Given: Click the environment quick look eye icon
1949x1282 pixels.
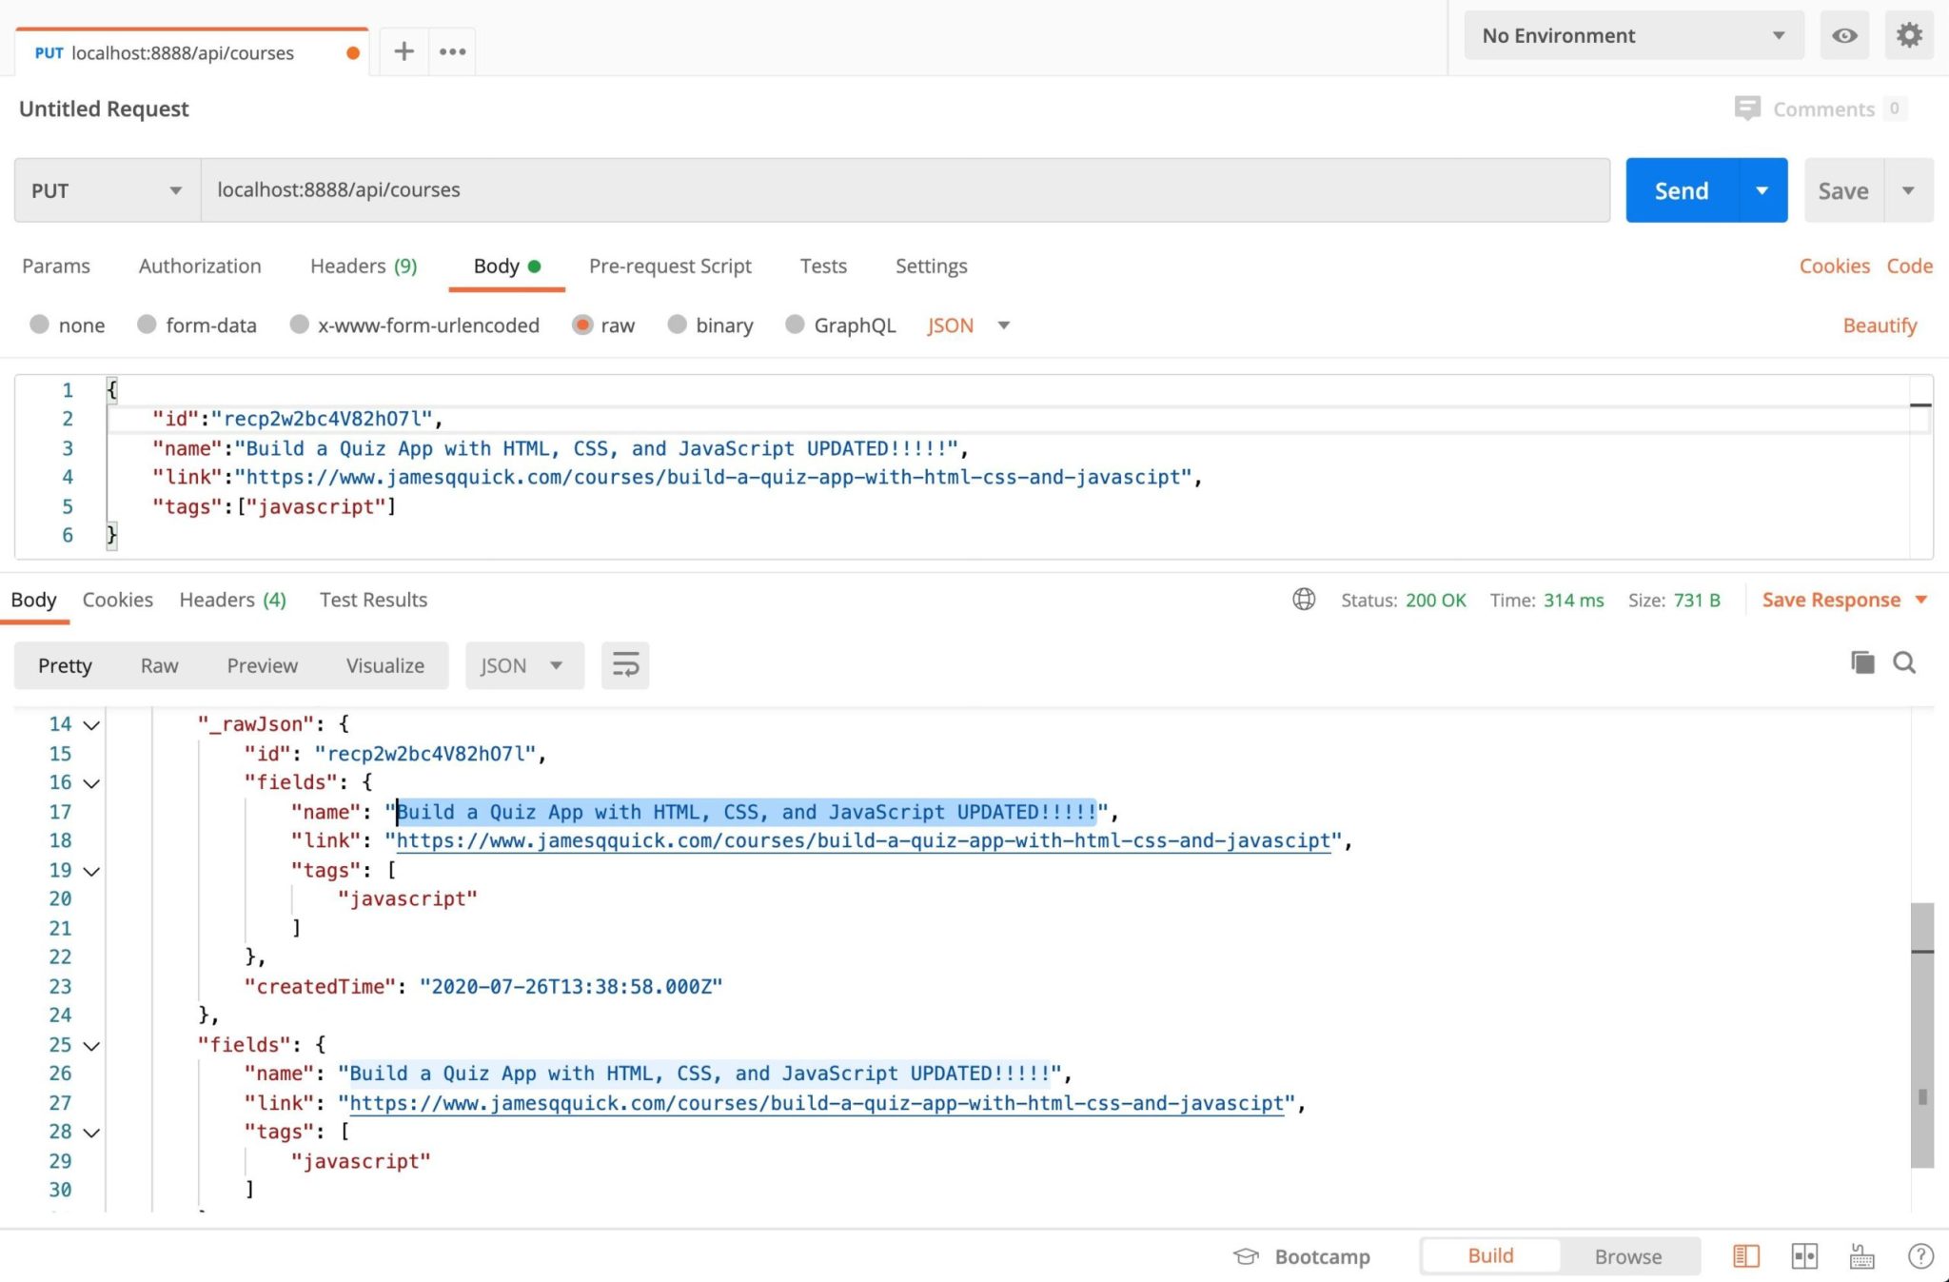Looking at the screenshot, I should (x=1844, y=35).
